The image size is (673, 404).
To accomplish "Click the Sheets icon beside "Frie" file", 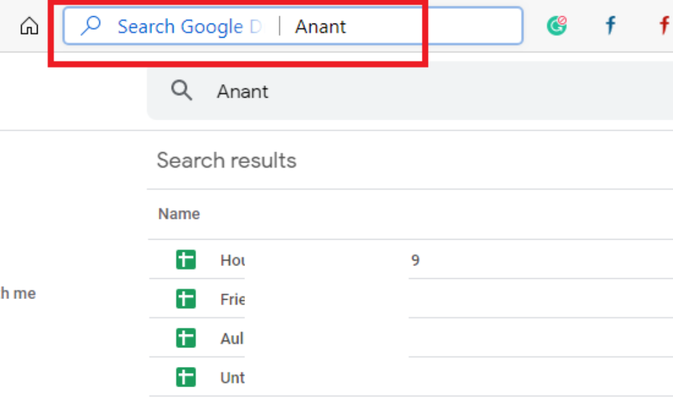I will point(186,299).
